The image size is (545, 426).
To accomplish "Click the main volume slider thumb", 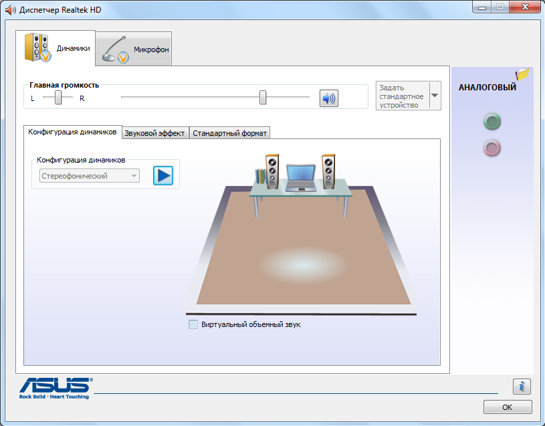I will [x=263, y=97].
